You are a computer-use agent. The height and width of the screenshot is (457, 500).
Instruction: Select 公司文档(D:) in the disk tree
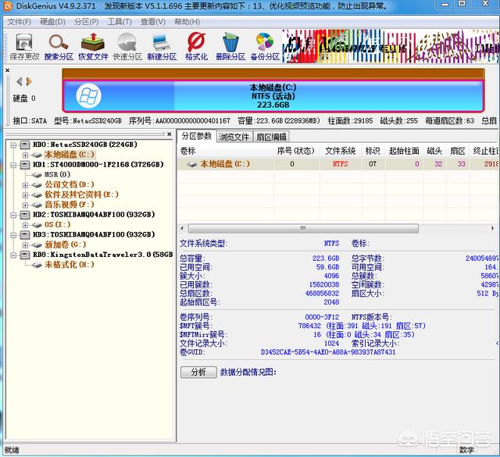coord(70,184)
